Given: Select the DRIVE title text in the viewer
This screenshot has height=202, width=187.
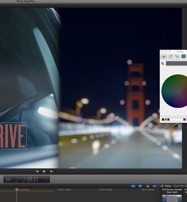Looking at the screenshot, I should click(13, 136).
